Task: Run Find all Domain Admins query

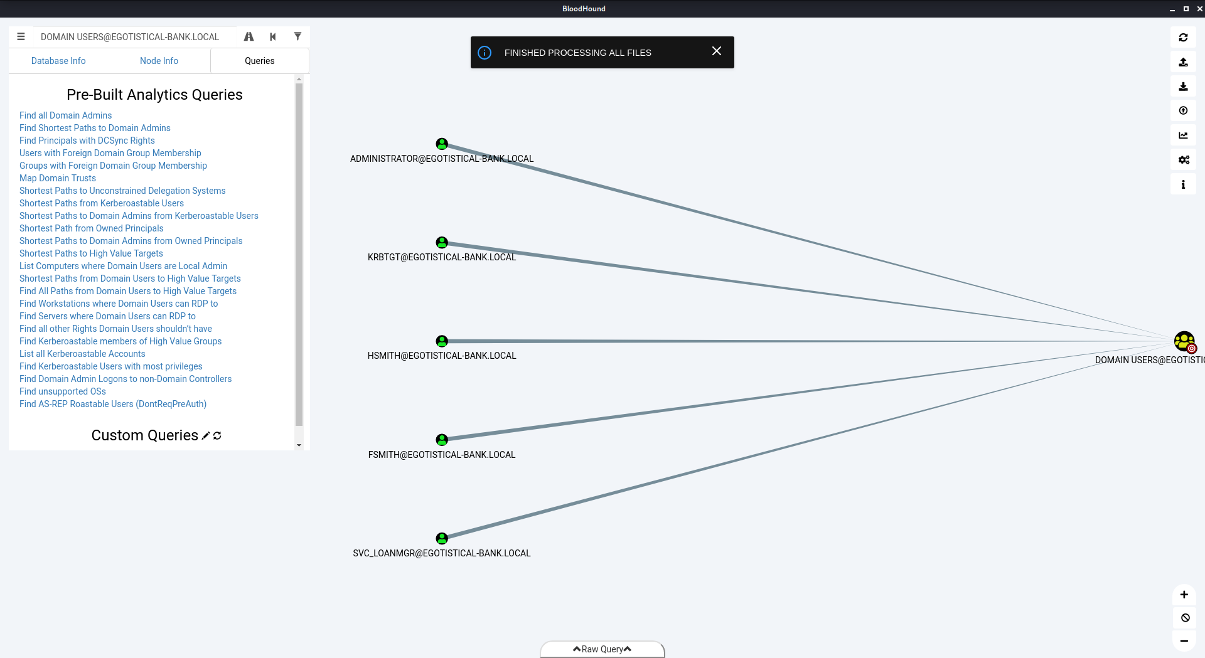Action: [65, 115]
